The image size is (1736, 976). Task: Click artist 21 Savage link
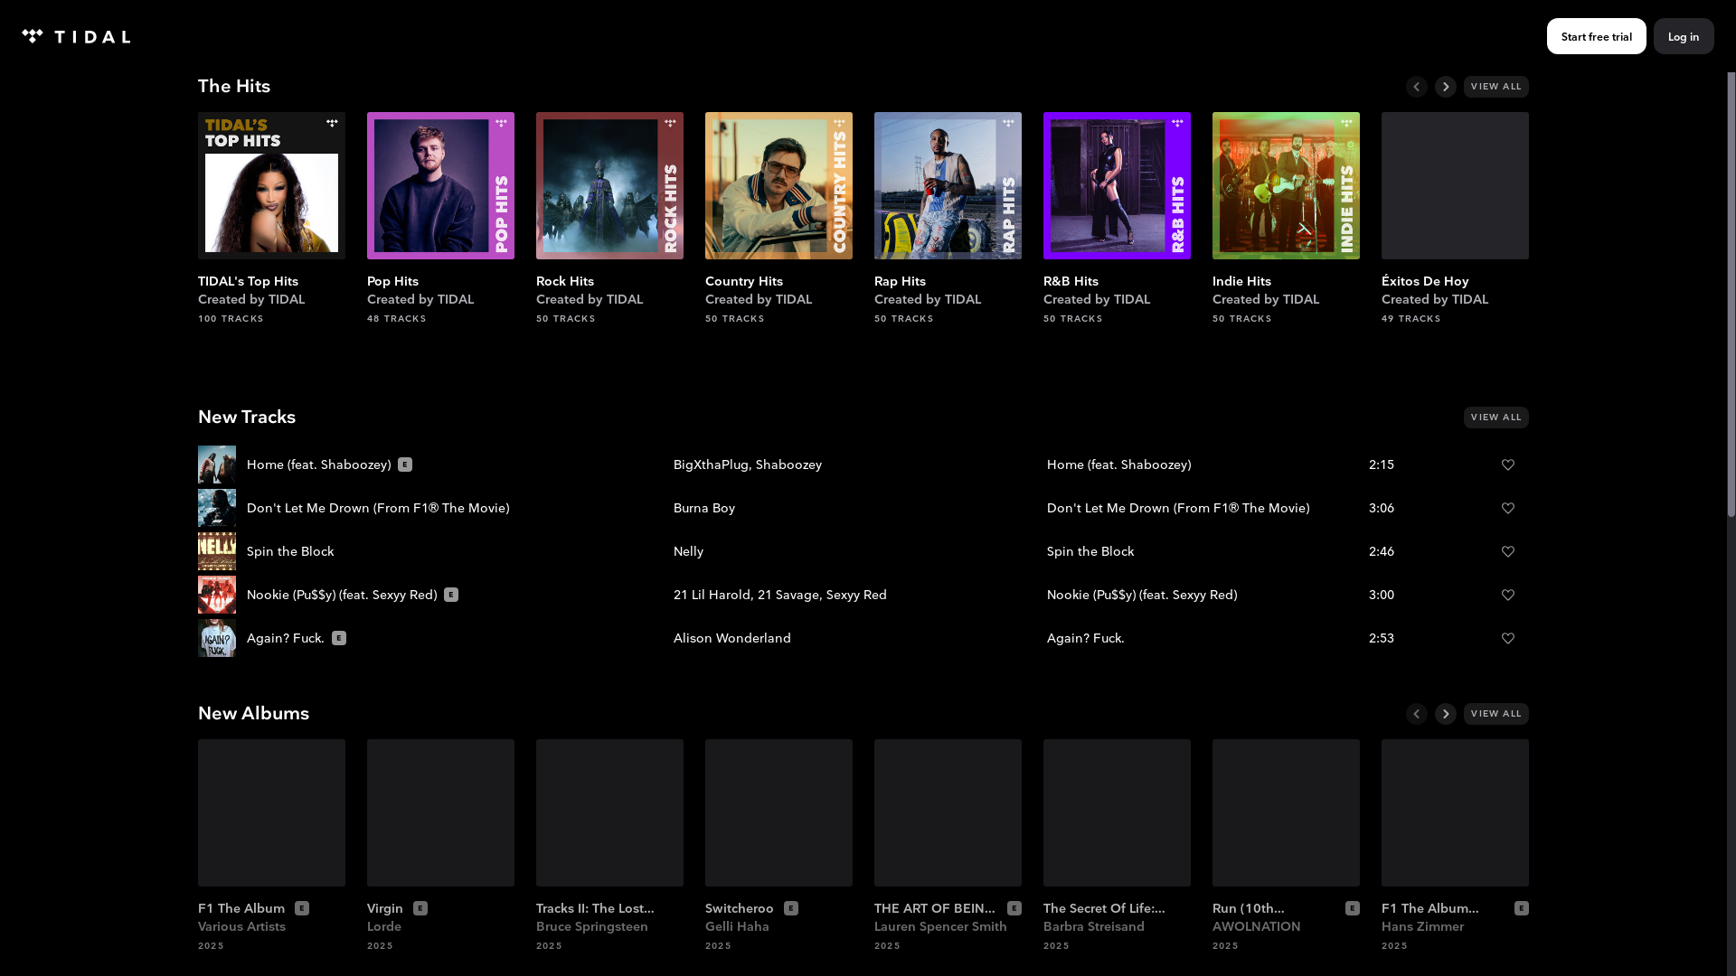(788, 595)
